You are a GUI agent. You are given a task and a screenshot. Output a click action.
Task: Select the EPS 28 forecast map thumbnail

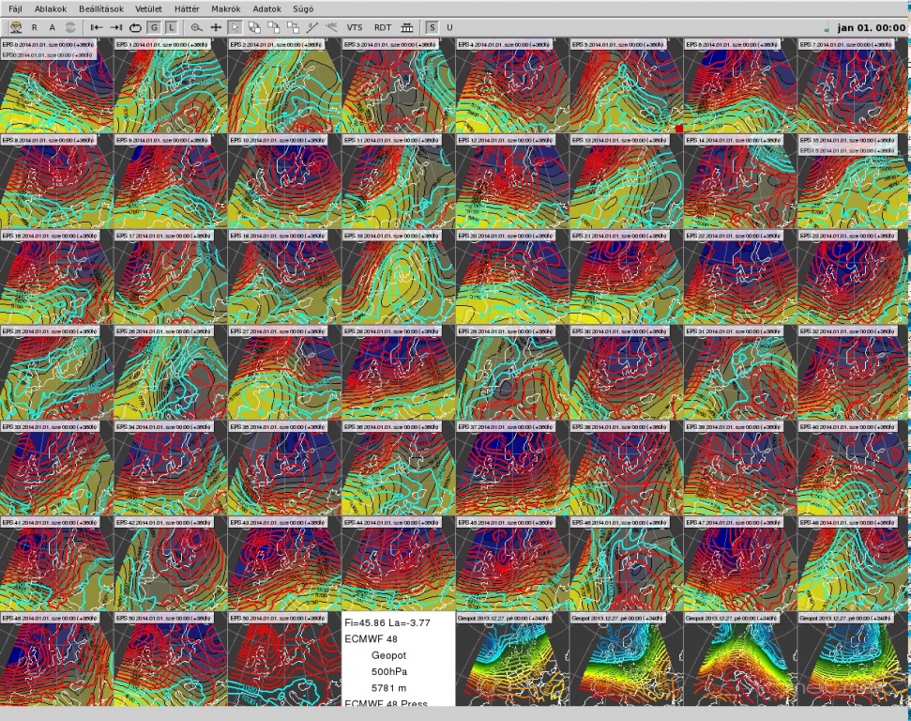click(399, 377)
